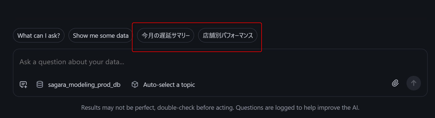
Task: Select the "What can I ask?" suggestion
Action: [39, 36]
